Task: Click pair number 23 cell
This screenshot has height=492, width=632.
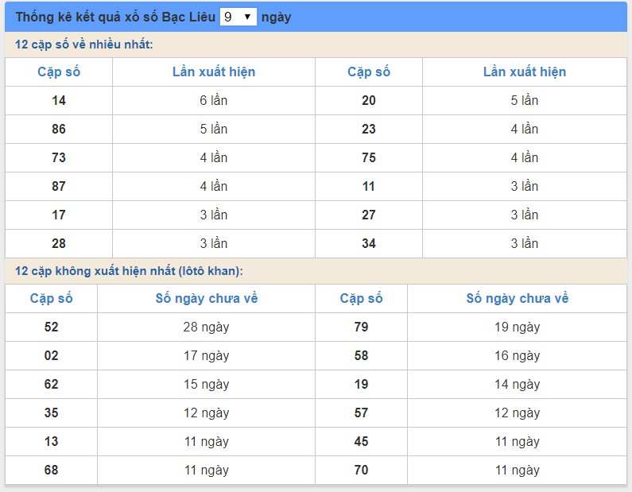Action: point(369,129)
